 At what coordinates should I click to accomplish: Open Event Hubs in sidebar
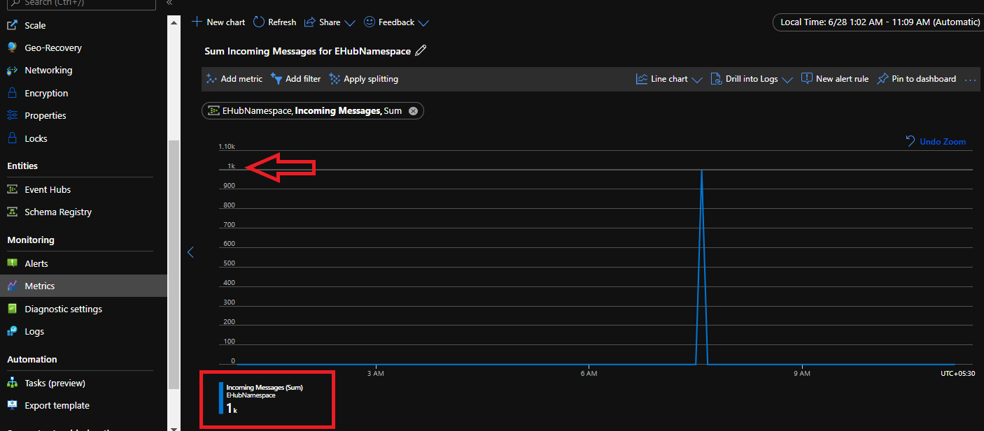[x=48, y=189]
